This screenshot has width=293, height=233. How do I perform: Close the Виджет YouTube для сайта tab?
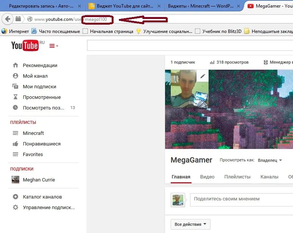click(159, 6)
